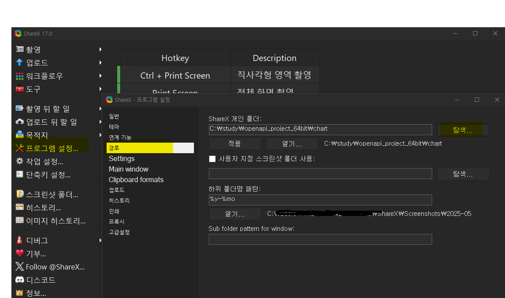Click 열기 button next to 적용

click(x=292, y=144)
